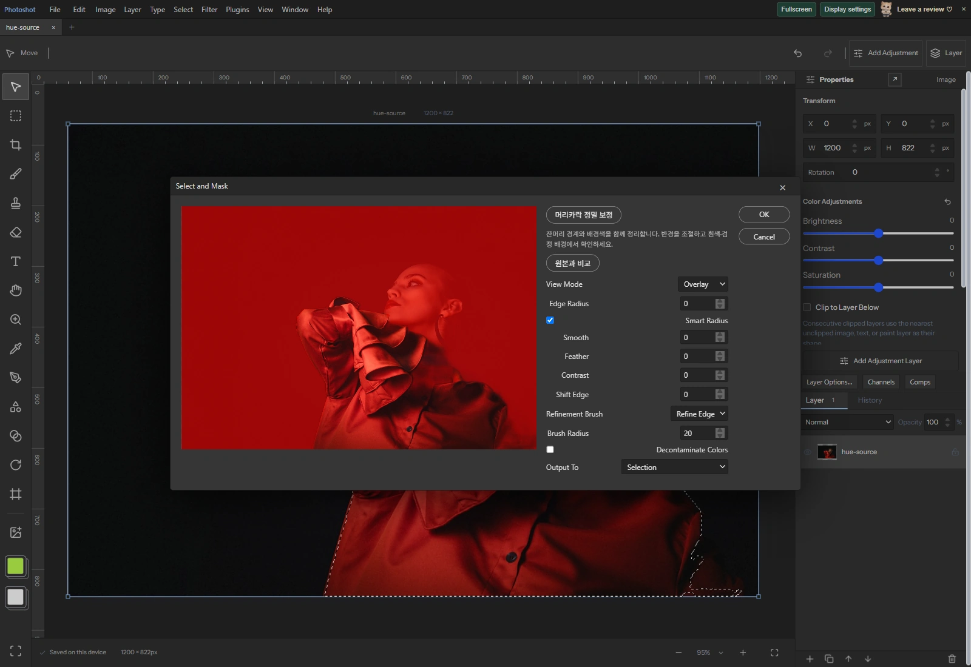
Task: Open the Image tab in Properties
Action: (x=946, y=79)
